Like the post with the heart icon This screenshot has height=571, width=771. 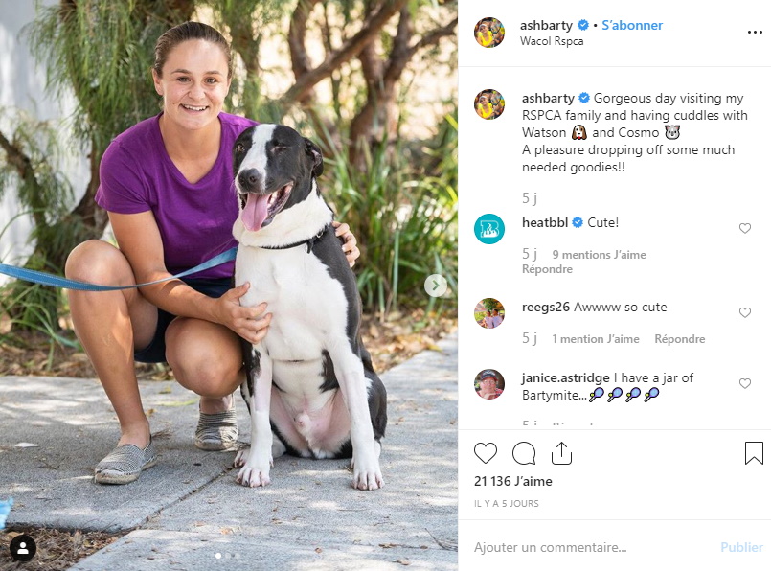tap(486, 453)
